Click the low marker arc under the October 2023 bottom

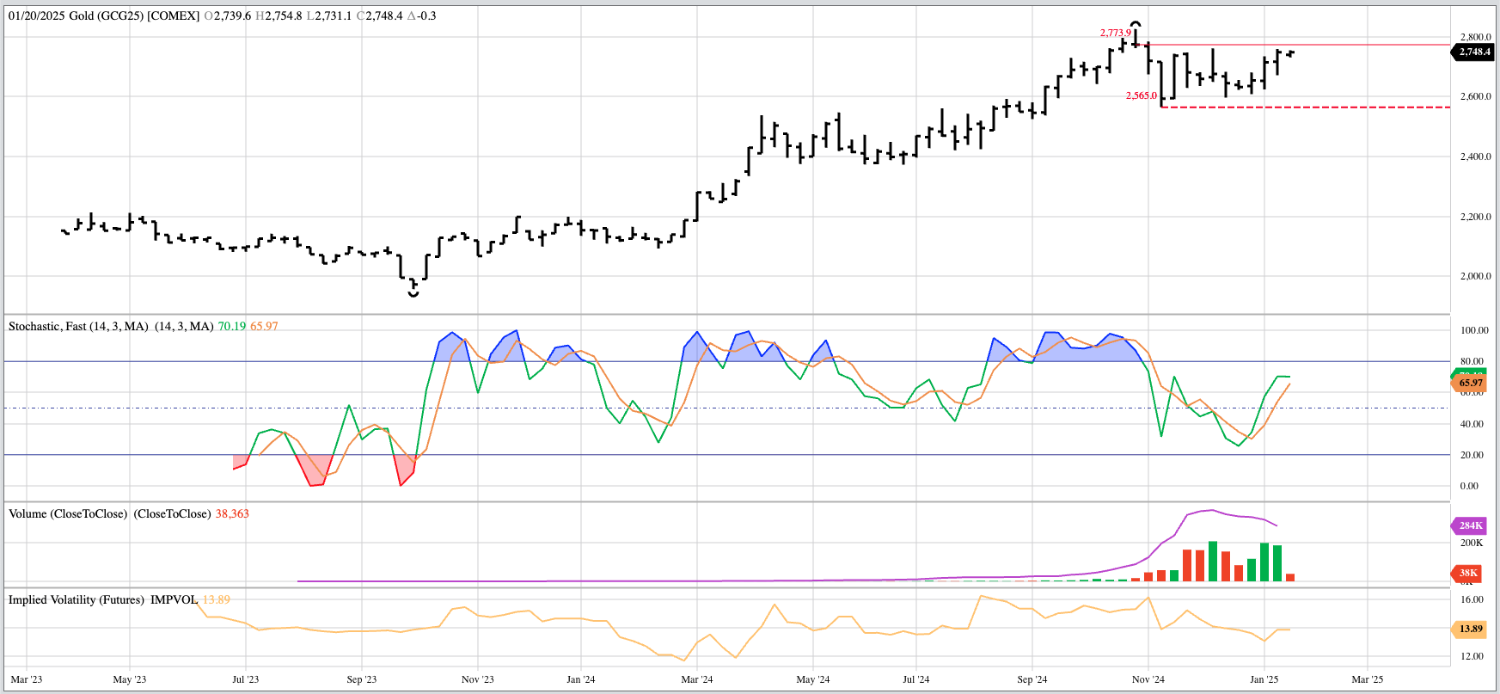(413, 294)
